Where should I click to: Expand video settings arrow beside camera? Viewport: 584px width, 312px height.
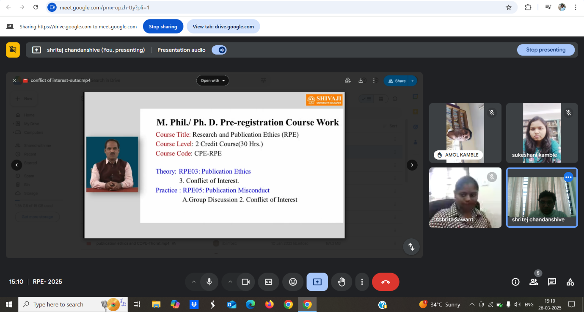tap(230, 282)
